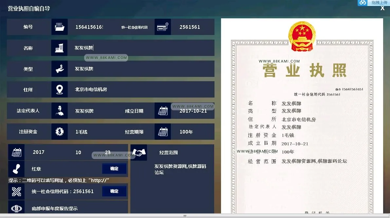
Task: Click the building icon next to 名称
Action: point(60,48)
